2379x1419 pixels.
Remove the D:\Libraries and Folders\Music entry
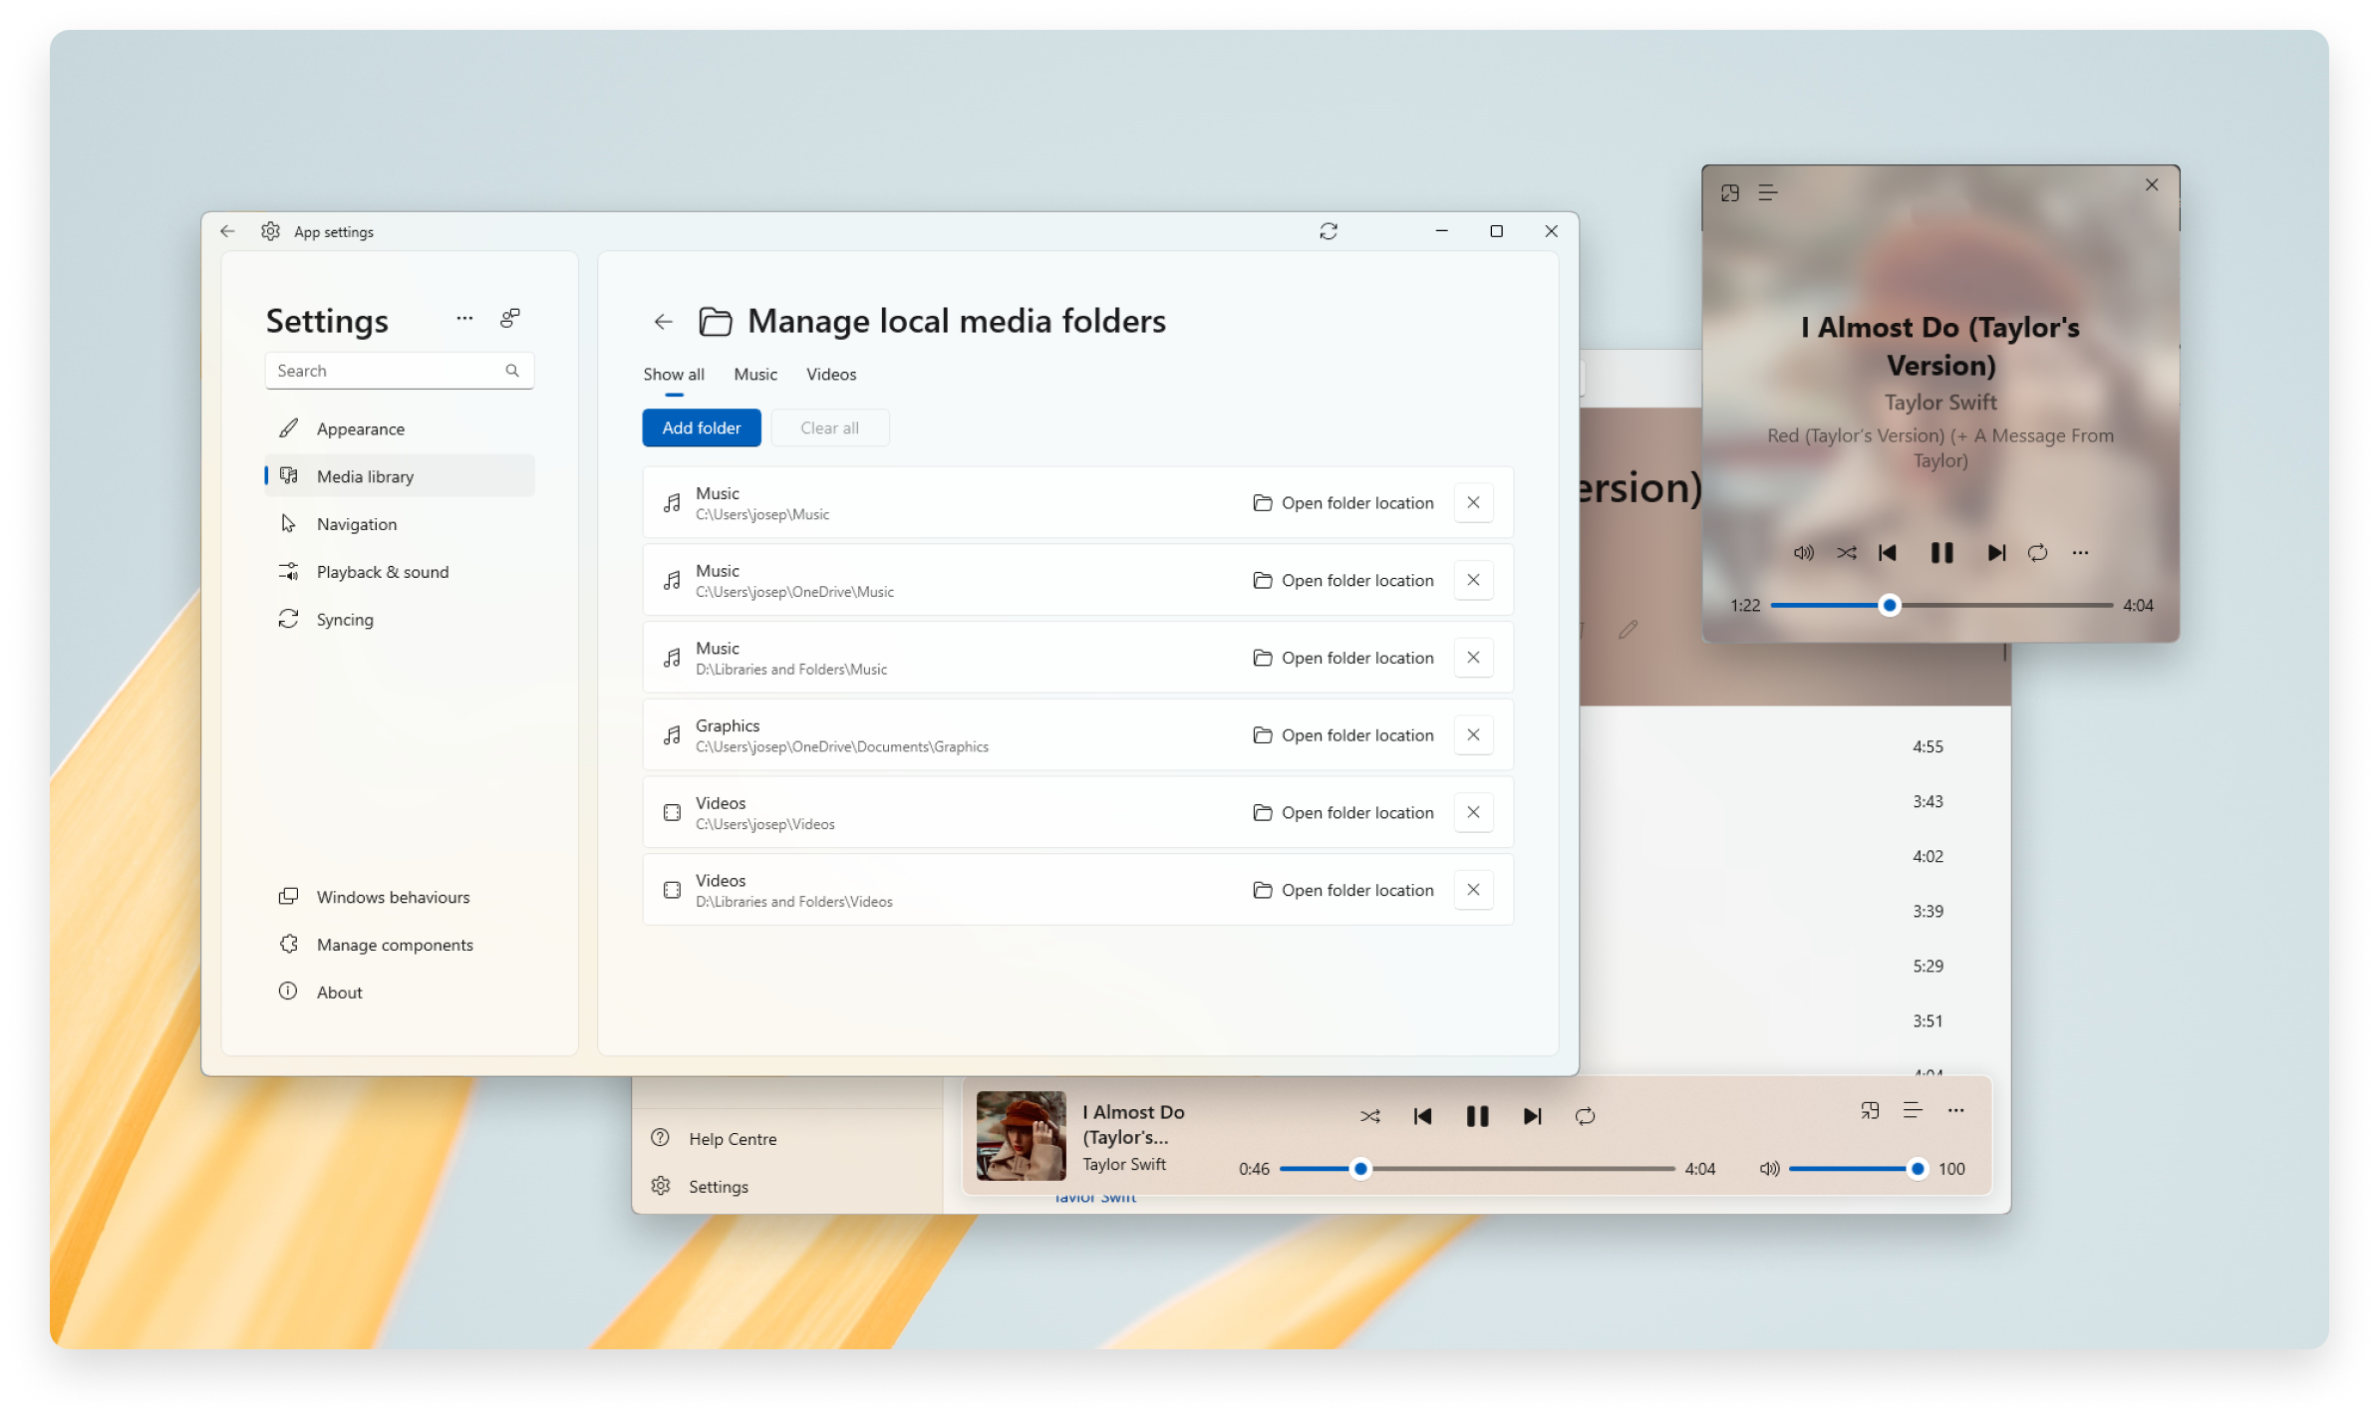pos(1473,658)
